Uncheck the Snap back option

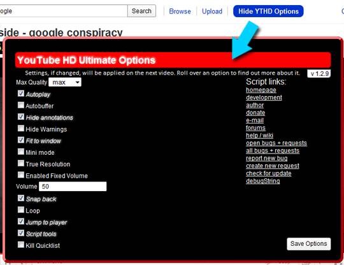click(x=21, y=198)
